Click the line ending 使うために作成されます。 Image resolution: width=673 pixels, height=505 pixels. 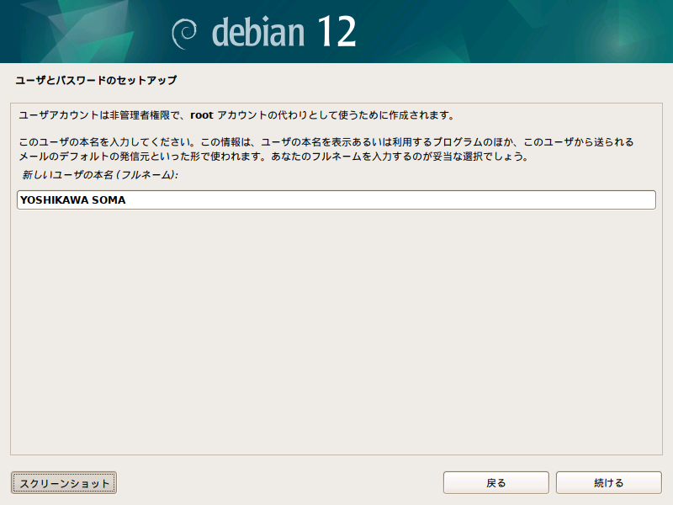pos(236,115)
